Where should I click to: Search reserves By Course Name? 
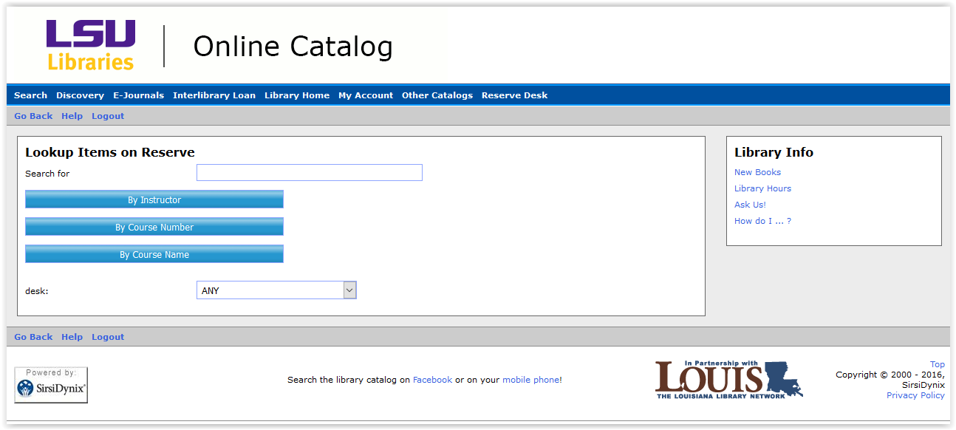tap(154, 254)
